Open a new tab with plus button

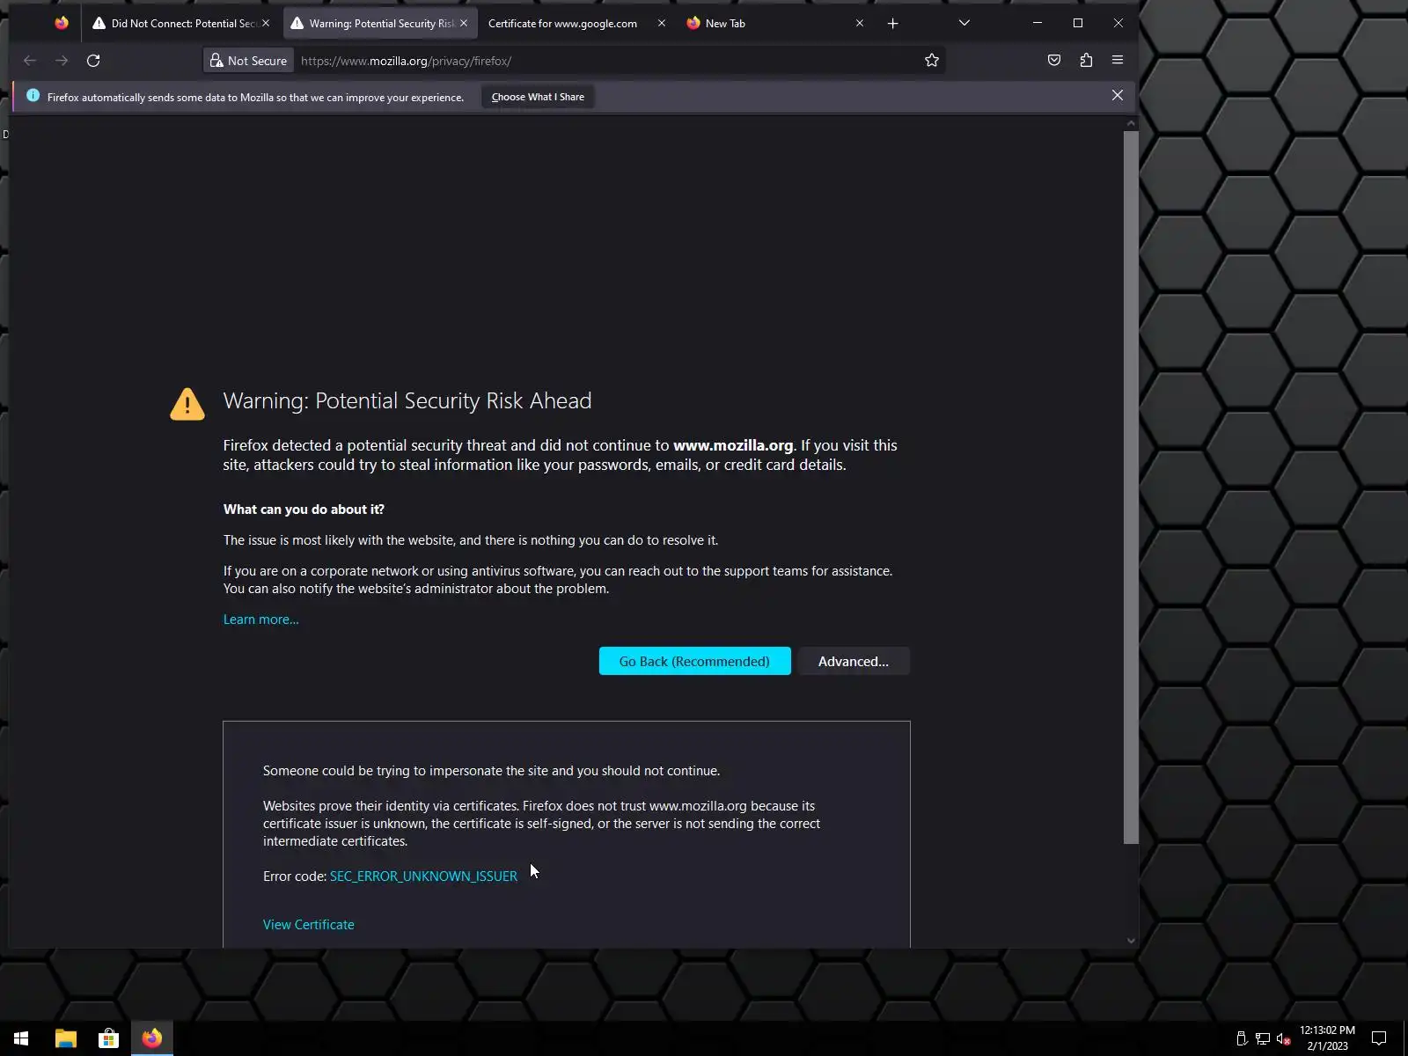tap(893, 24)
